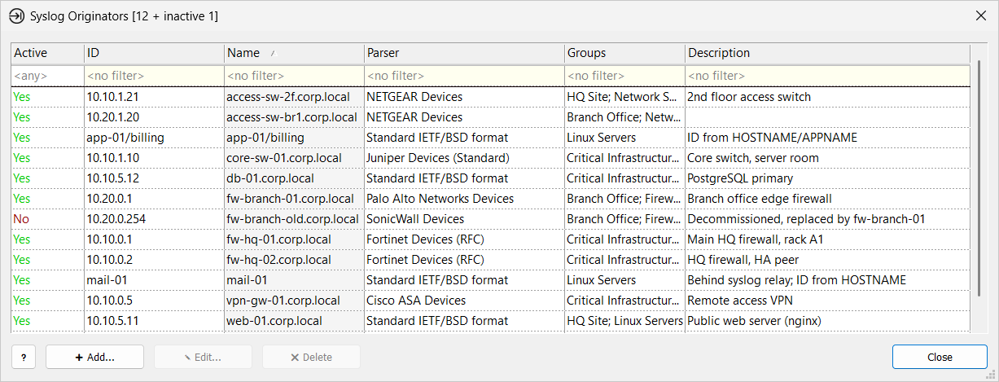Select the 10.10.1.21 ID cell
999x382 pixels.
click(154, 97)
